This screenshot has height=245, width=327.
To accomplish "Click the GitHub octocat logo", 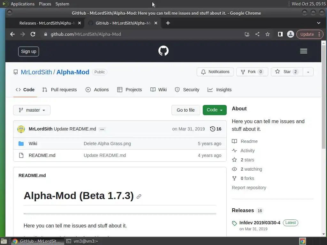I will pyautogui.click(x=163, y=51).
